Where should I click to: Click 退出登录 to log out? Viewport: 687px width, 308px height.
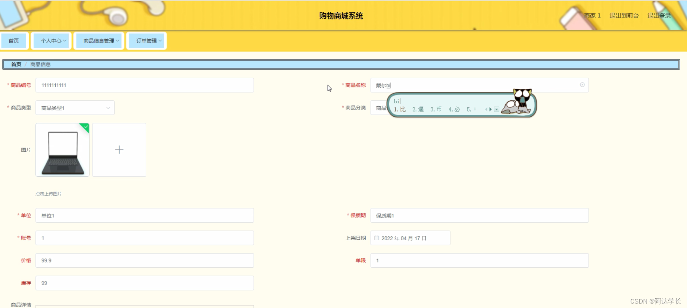659,15
